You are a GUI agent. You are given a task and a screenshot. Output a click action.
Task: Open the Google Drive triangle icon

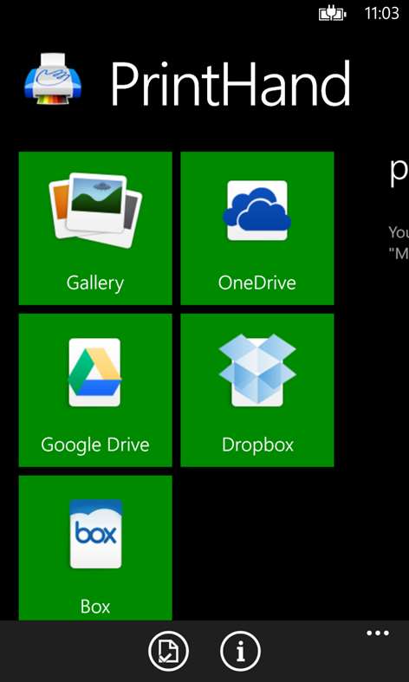94,373
